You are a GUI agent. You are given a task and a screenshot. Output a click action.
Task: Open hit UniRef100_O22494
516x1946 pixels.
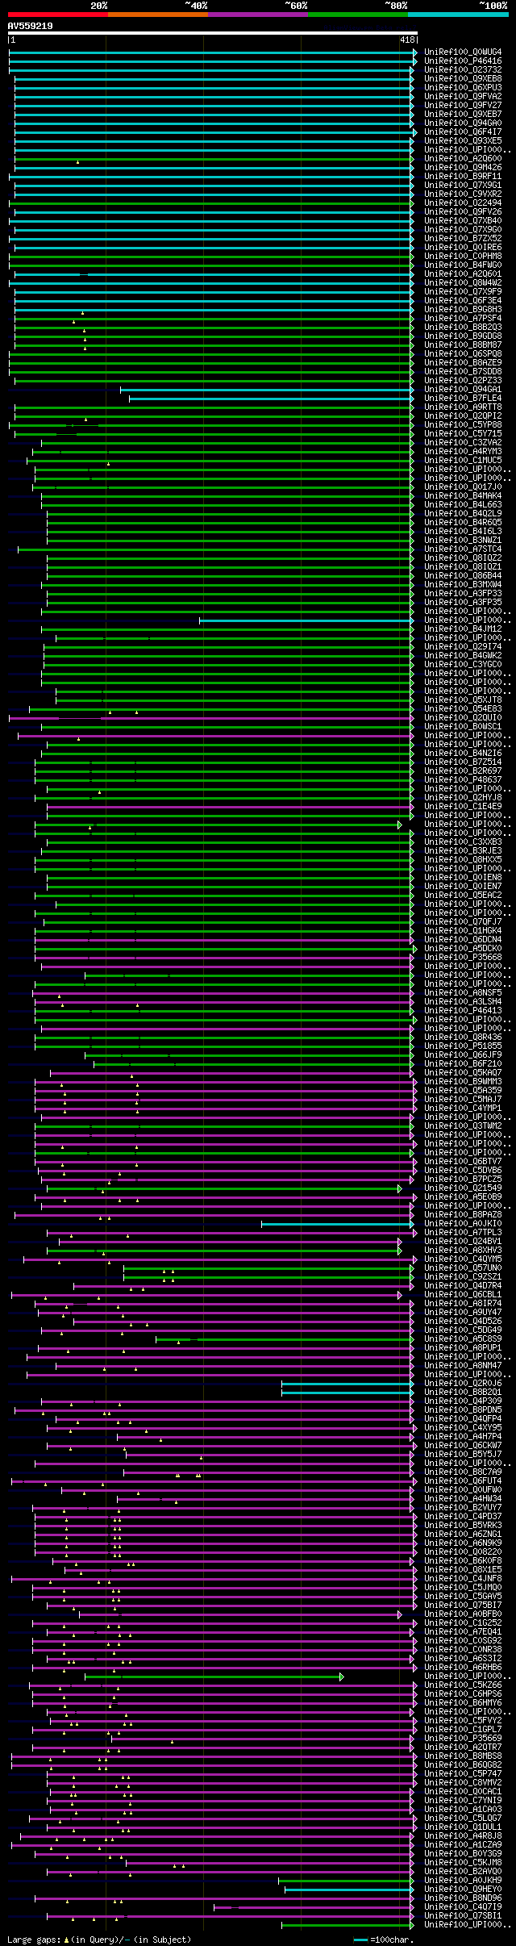463,203
